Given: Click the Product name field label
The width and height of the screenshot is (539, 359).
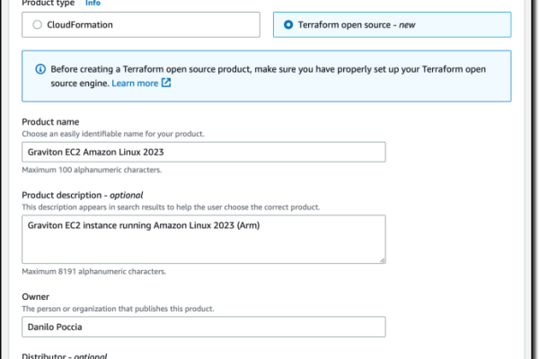Looking at the screenshot, I should point(50,122).
